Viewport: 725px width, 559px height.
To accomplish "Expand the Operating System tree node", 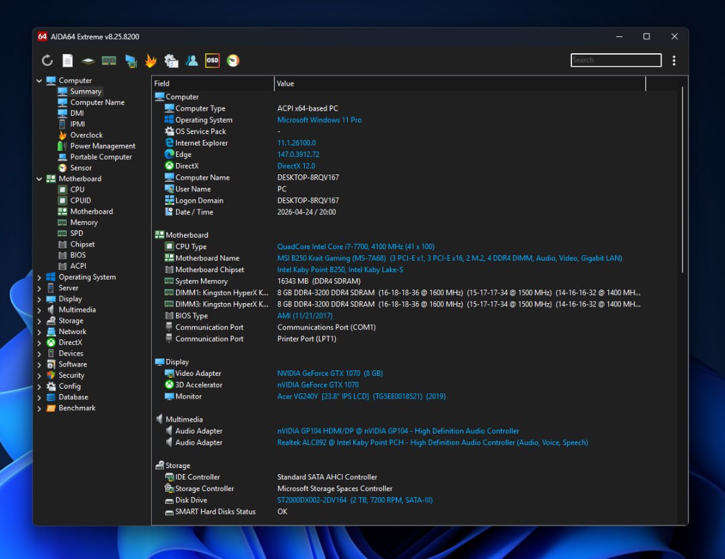I will click(39, 277).
